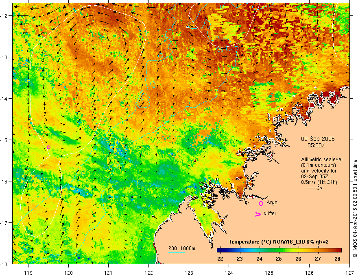
Task: Click the 'Altimetric sealevel' caption line
Action: pyautogui.click(x=322, y=160)
